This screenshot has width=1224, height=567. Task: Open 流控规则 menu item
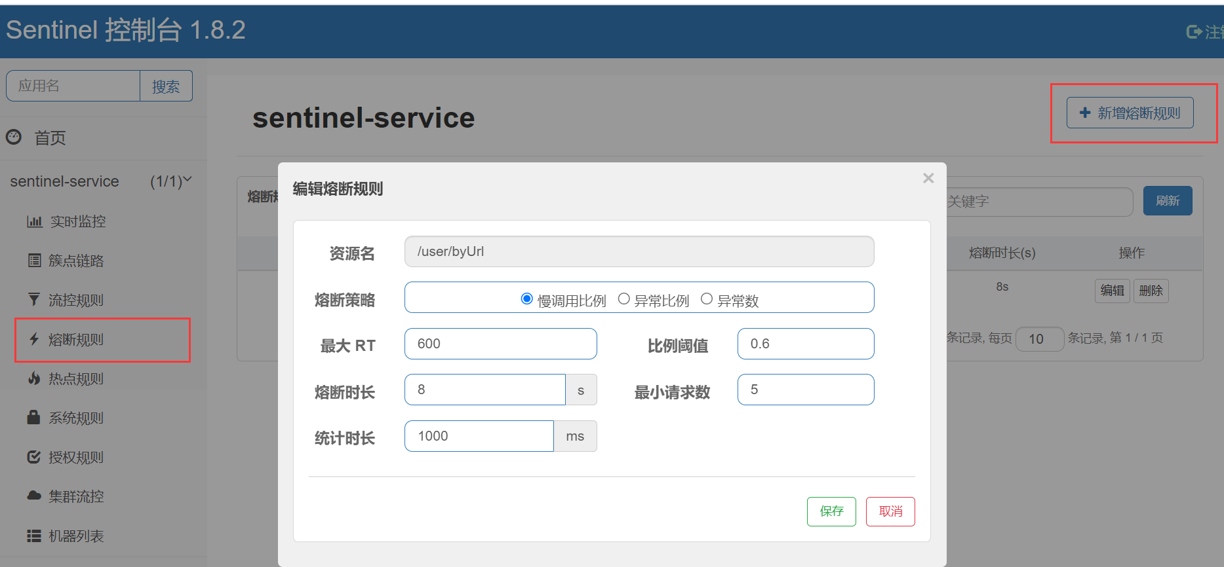click(x=76, y=300)
